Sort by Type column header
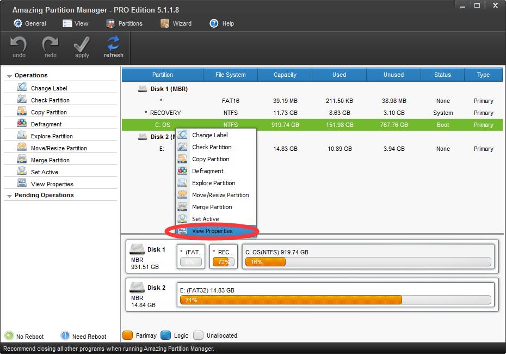Screen dimensions: 506x354 click(x=483, y=75)
